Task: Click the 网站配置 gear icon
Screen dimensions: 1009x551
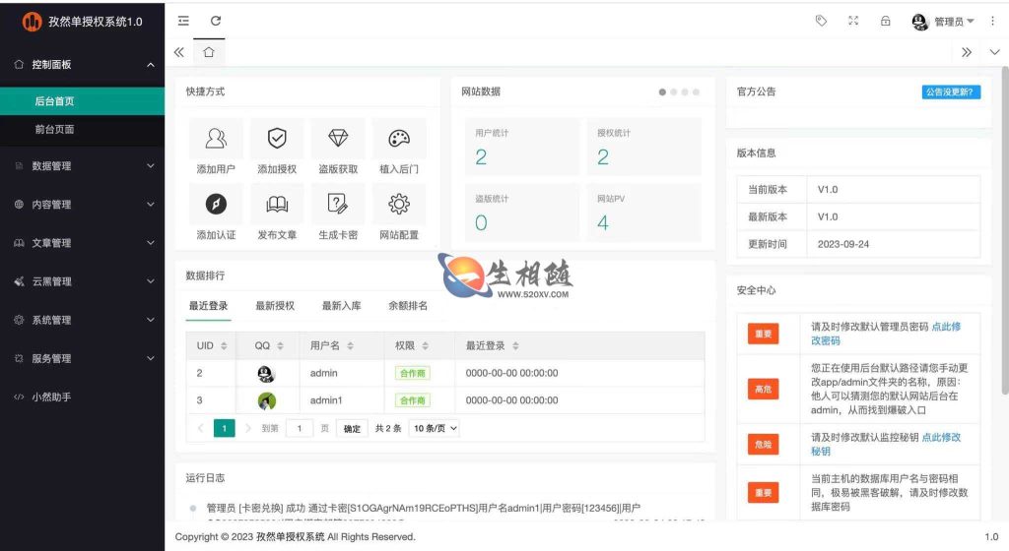Action: (399, 205)
